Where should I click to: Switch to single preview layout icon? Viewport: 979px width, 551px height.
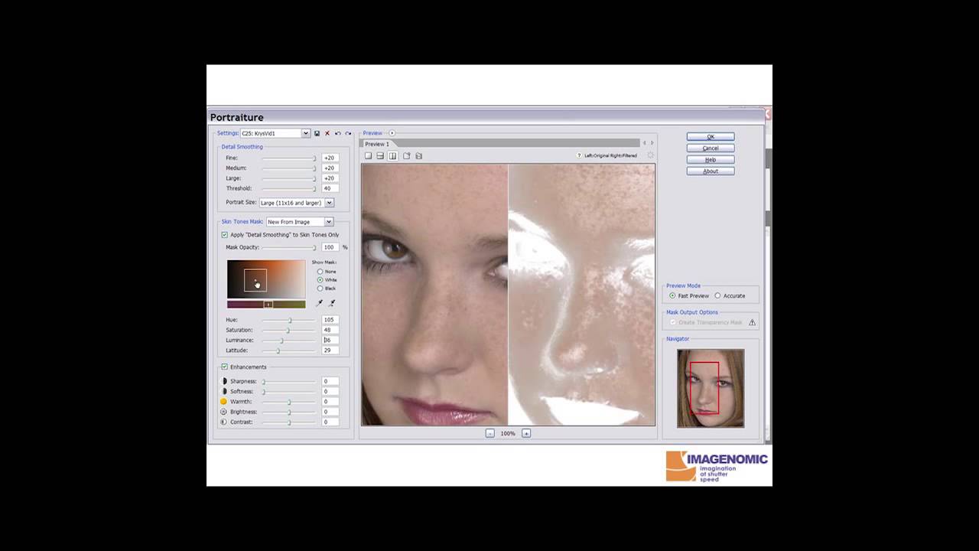click(368, 155)
